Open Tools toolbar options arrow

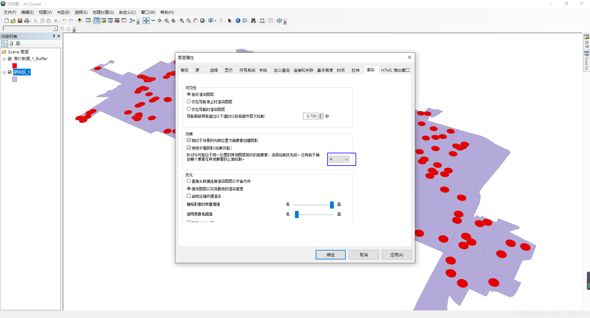(x=285, y=21)
